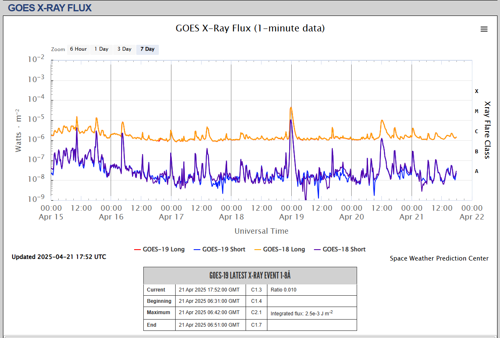Image resolution: width=500 pixels, height=338 pixels.
Task: Click the GOES X-RAY FLUX panel header
Action: [x=50, y=8]
